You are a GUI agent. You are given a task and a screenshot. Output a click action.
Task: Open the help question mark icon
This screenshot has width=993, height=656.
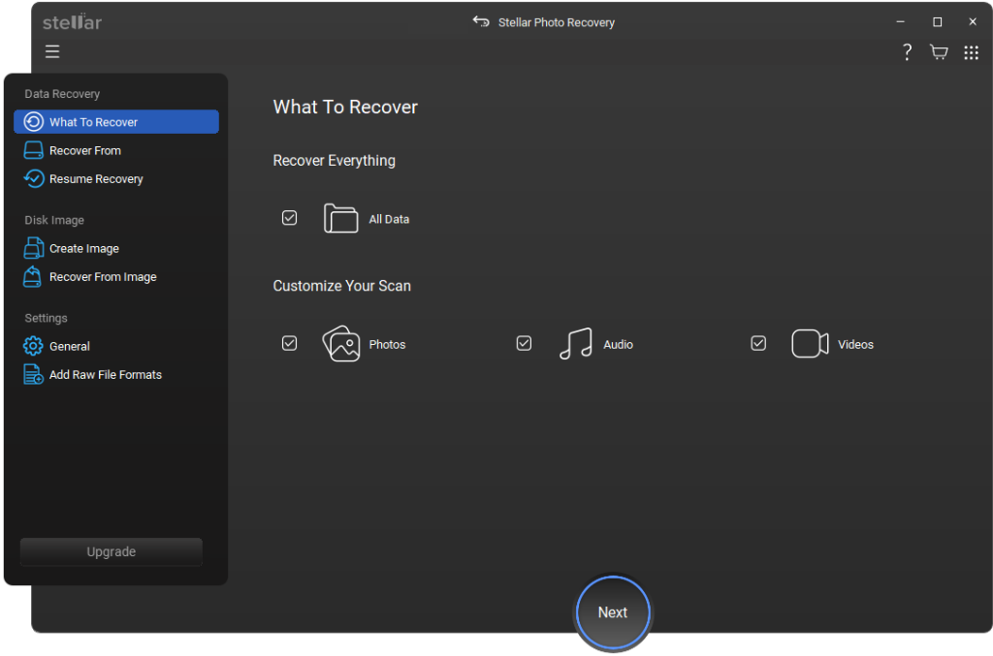[907, 52]
